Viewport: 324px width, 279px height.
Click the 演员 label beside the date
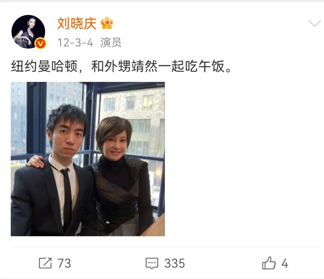(111, 43)
